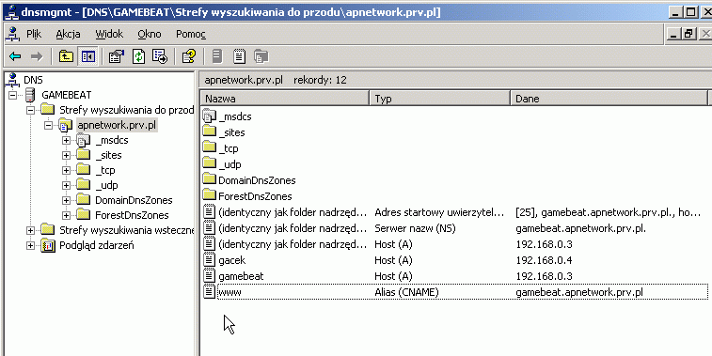712x356 pixels.
Task: Click the gamebeat.apnetwork.prv.pl. NS data value
Action: click(x=580, y=228)
